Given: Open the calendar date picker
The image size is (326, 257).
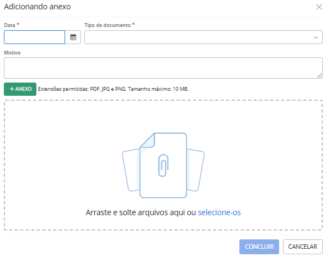Looking at the screenshot, I should point(73,37).
